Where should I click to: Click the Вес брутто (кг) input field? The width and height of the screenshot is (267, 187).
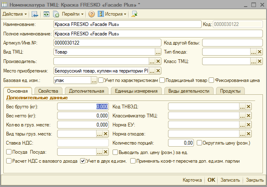(82, 106)
